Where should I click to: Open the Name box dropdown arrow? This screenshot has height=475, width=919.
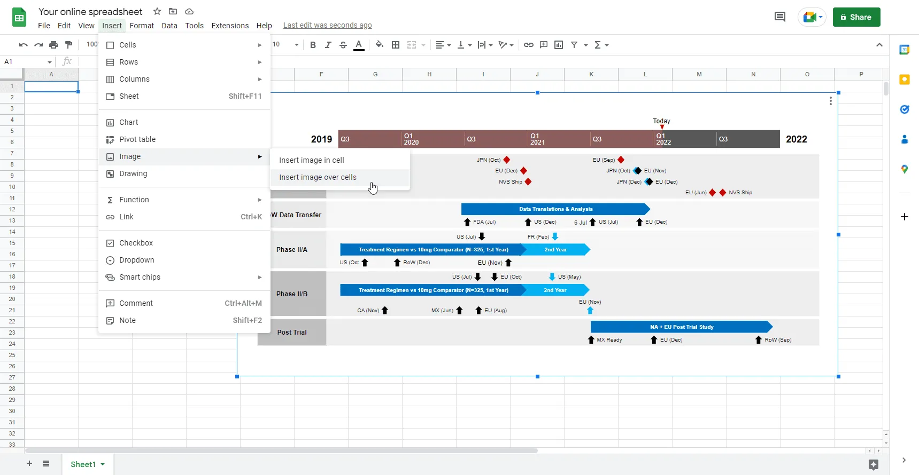(50, 62)
